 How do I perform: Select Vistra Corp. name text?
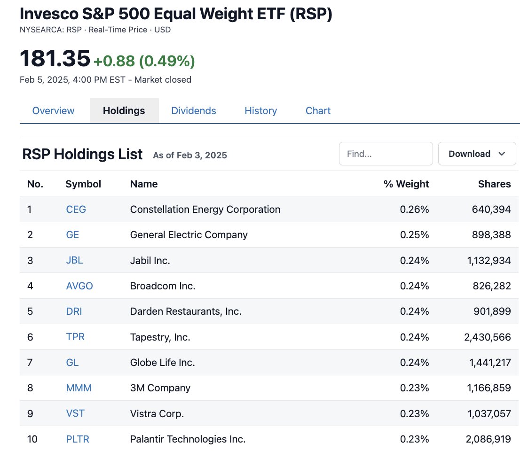pyautogui.click(x=157, y=413)
